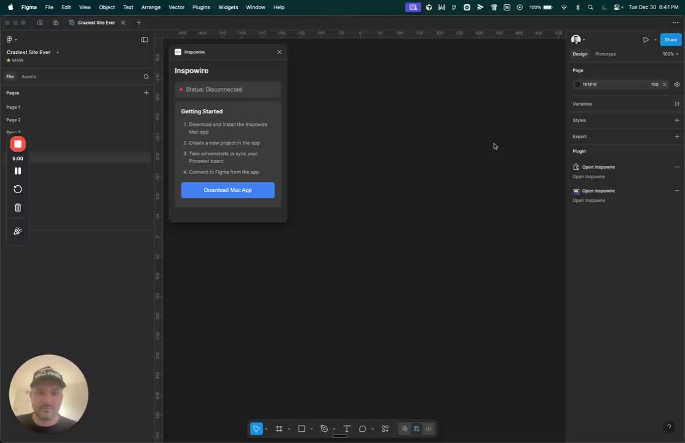This screenshot has width=685, height=443.
Task: Select the Move tool in bottom toolbar
Action: click(x=256, y=429)
